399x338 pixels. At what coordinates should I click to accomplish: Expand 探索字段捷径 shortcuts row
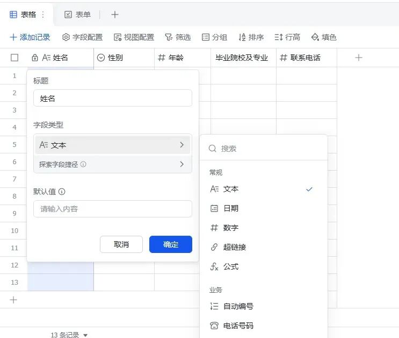(x=113, y=164)
